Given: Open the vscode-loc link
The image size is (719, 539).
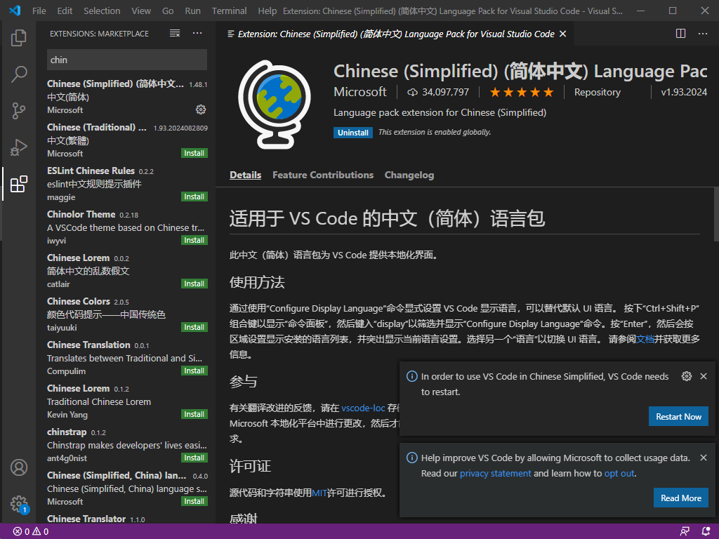Looking at the screenshot, I should (363, 408).
